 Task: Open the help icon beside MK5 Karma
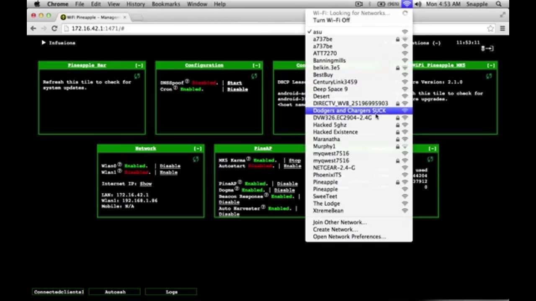pos(248,159)
